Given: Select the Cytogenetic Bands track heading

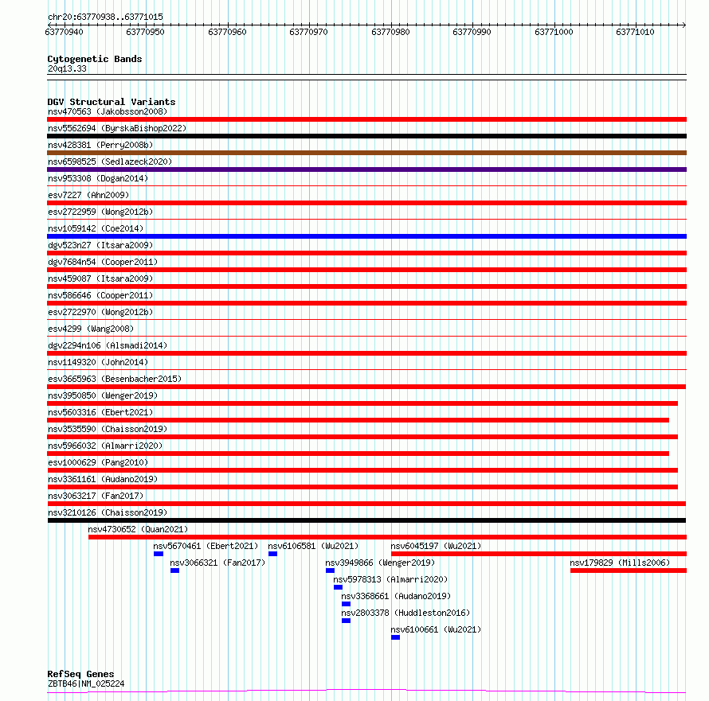Looking at the screenshot, I should (x=95, y=59).
